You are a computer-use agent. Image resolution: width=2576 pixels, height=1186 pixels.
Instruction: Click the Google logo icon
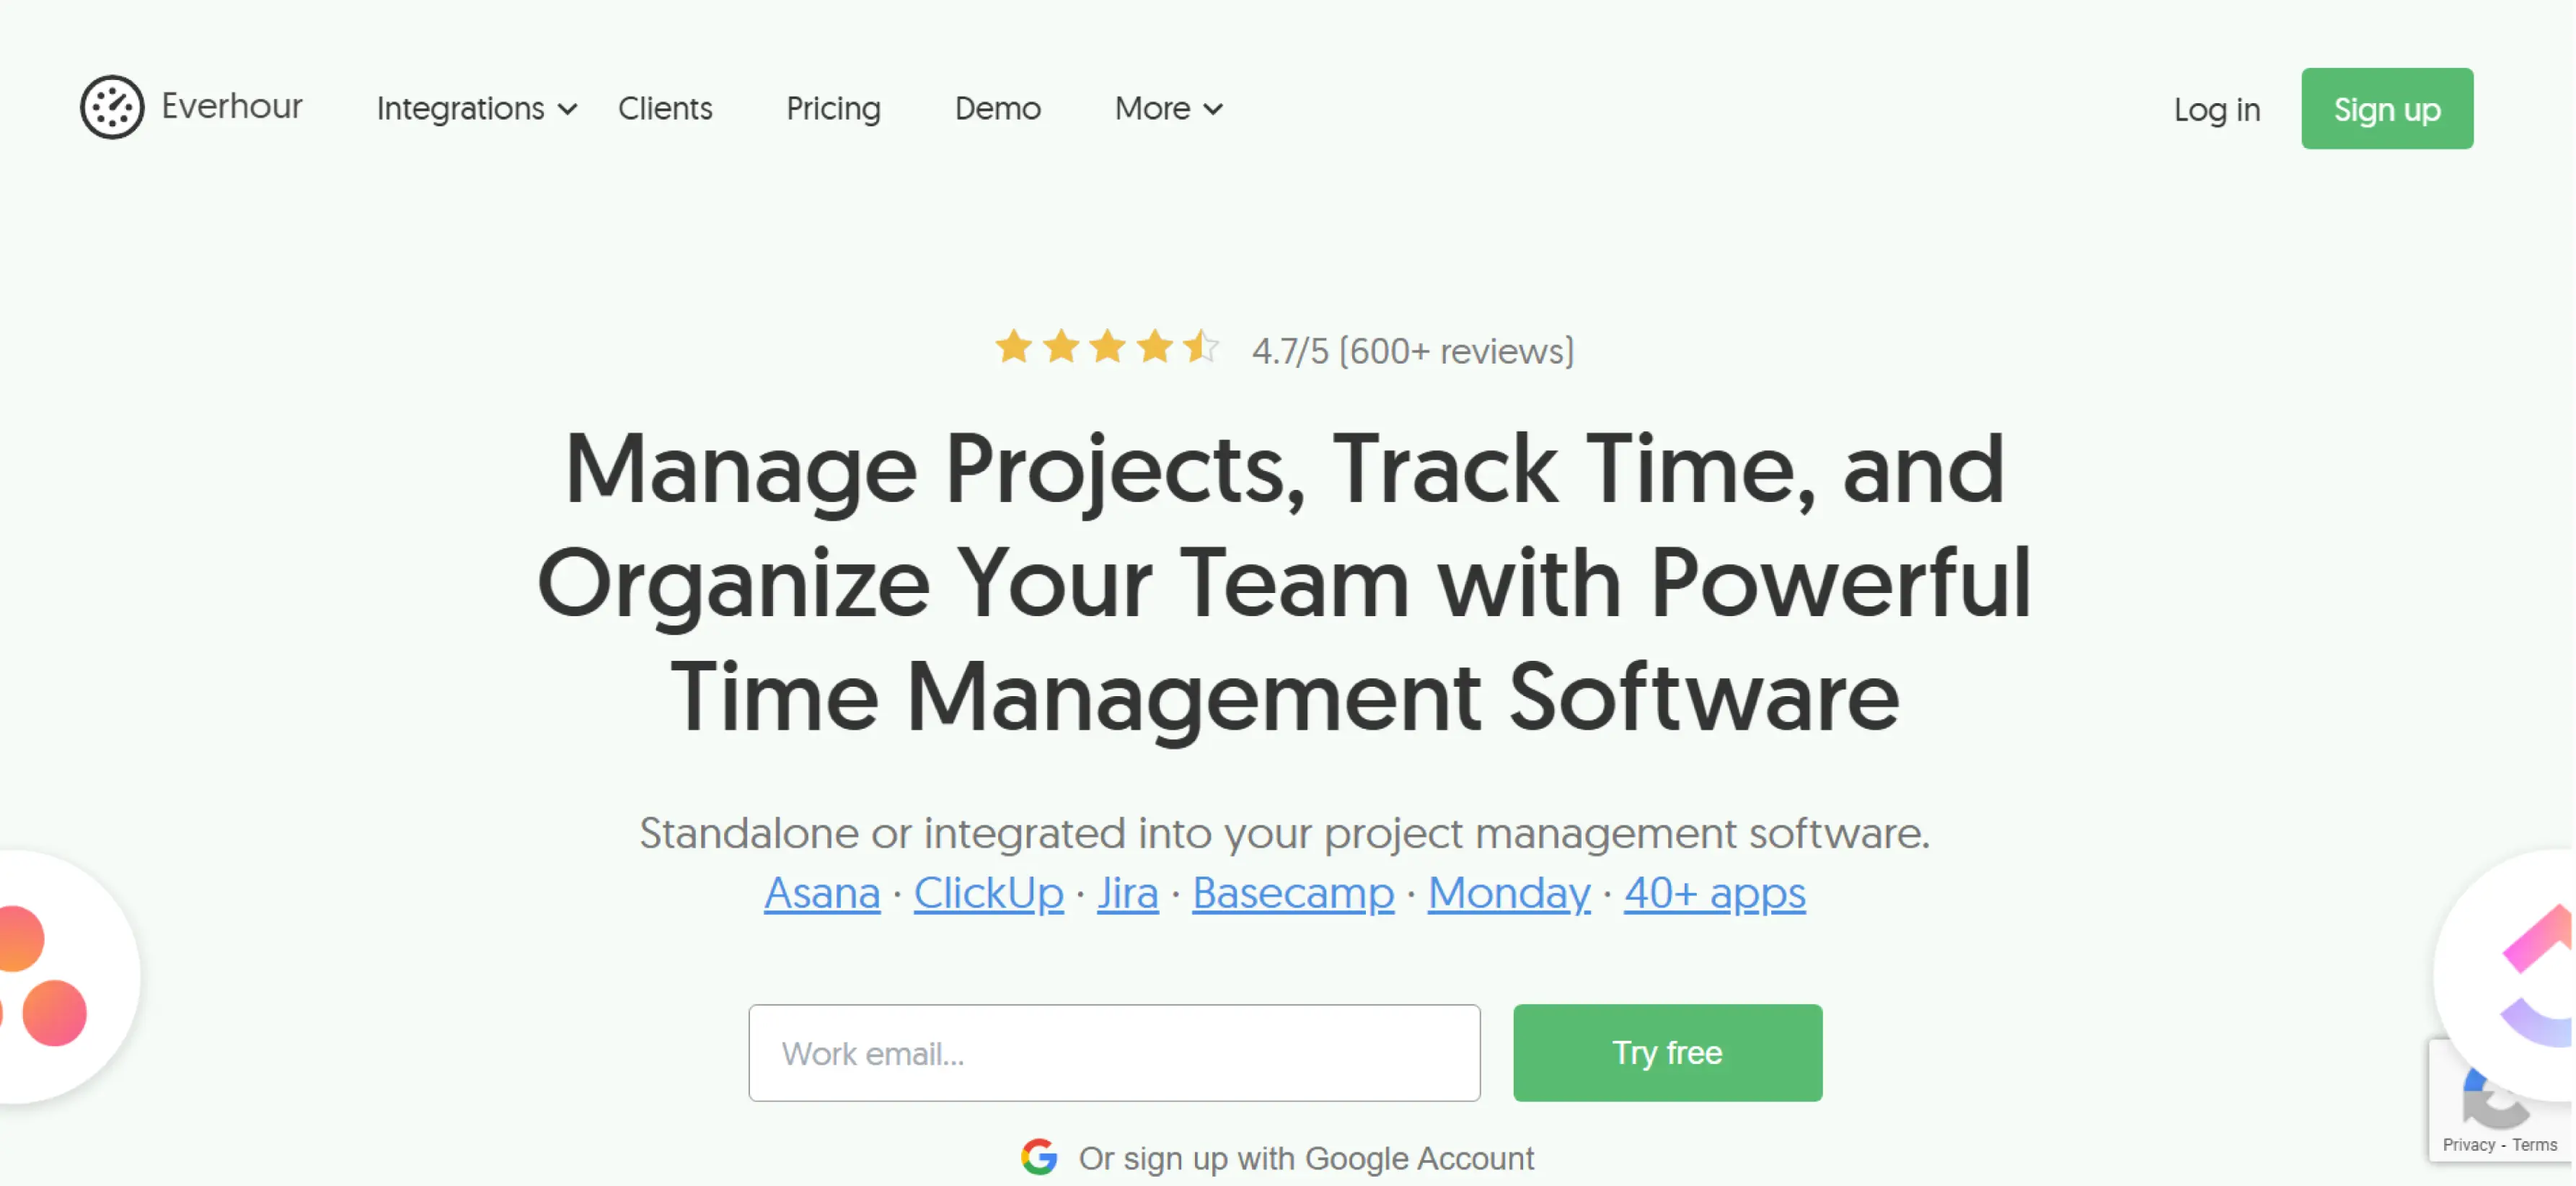(1039, 1157)
